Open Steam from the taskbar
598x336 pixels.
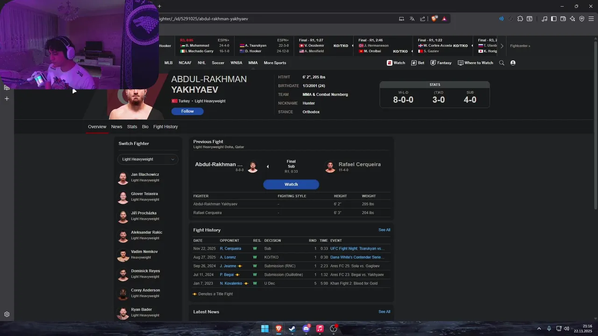(292, 329)
